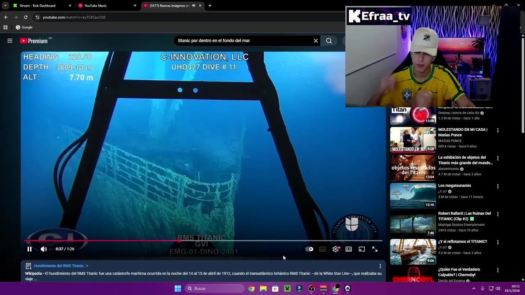The width and height of the screenshot is (525, 295).
Task: Open the Google bookmark
Action: pyautogui.click(x=24, y=27)
